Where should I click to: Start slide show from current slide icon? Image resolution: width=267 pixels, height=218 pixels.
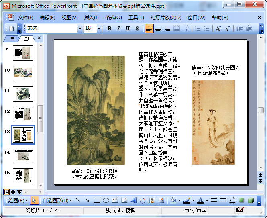click(x=20, y=192)
